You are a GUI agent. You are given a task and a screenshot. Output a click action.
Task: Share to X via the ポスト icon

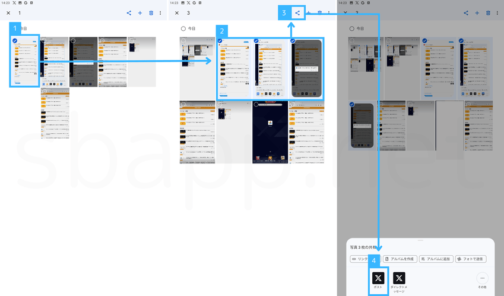[x=378, y=278]
